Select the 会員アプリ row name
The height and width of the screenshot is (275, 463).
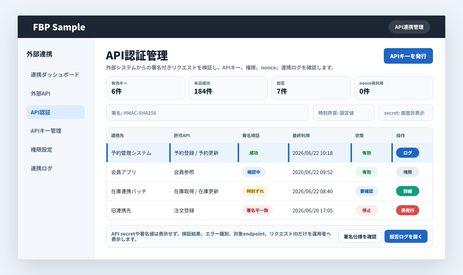click(124, 172)
